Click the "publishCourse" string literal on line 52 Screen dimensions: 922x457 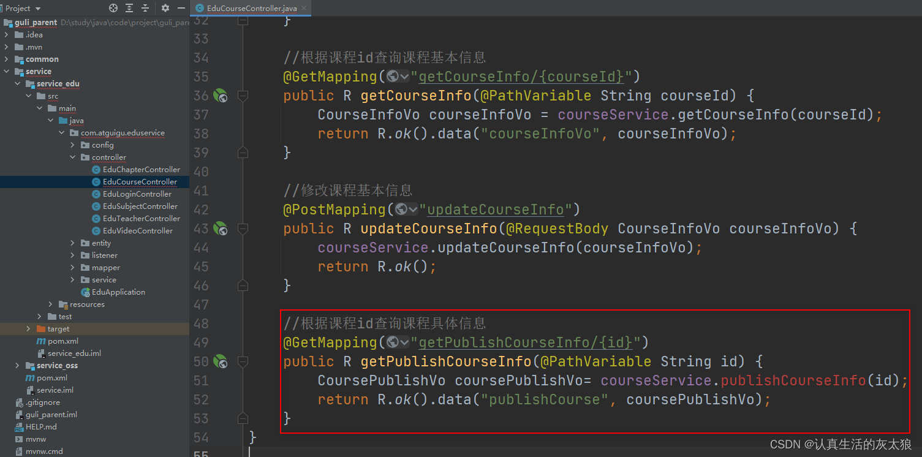coord(543,399)
